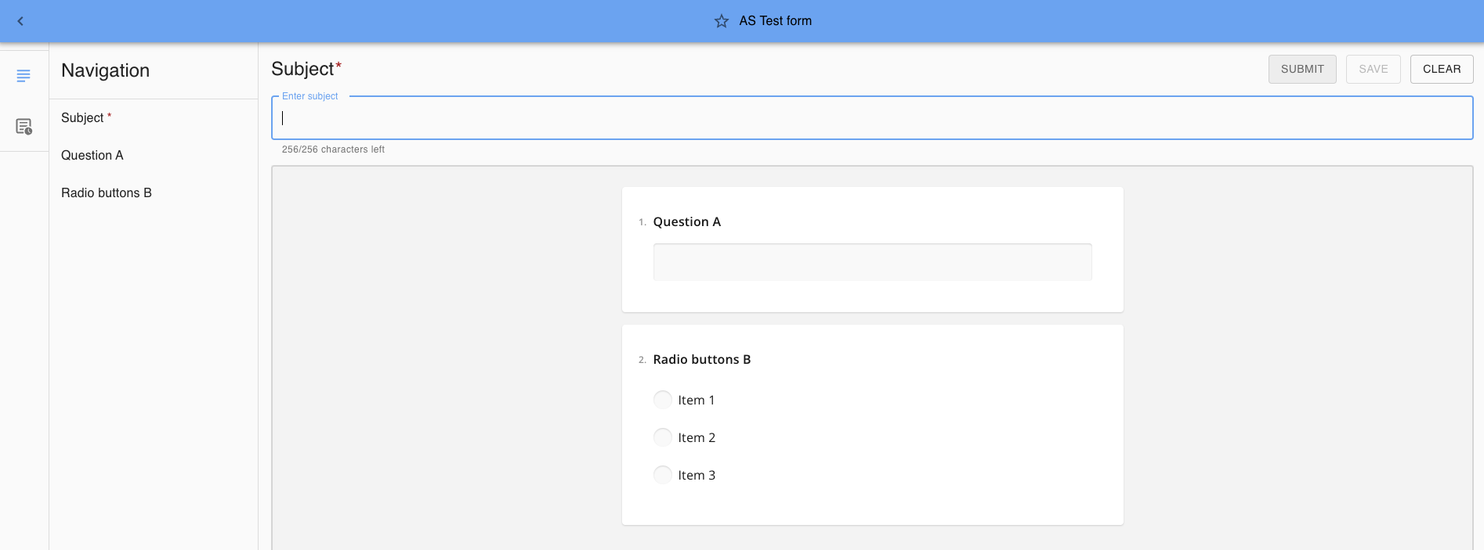This screenshot has height=550, width=1484.
Task: Open the navigation list icon in left sidebar
Action: click(24, 76)
